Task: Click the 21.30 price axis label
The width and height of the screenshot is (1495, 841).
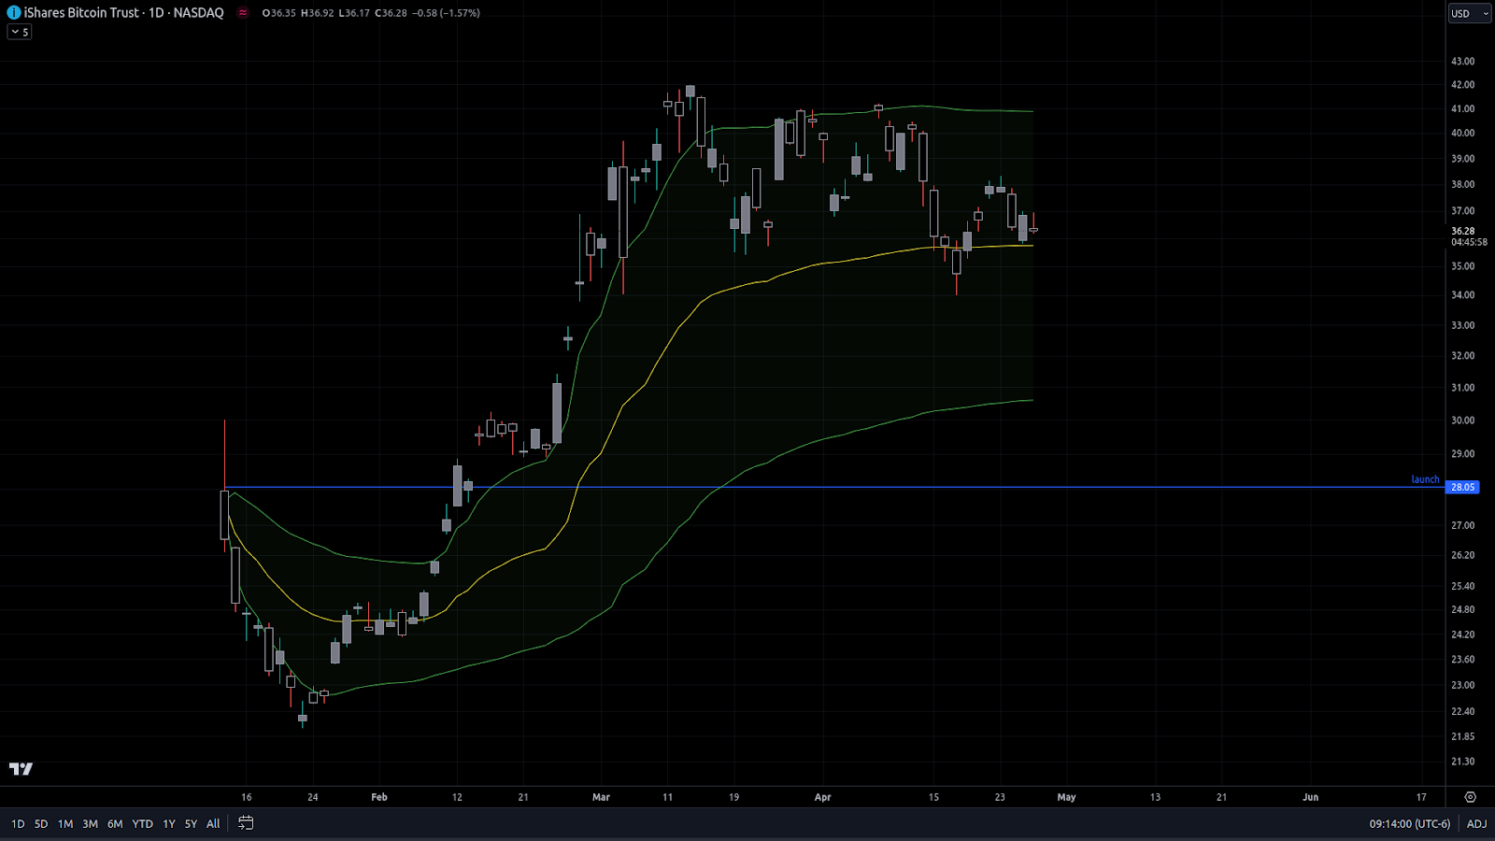Action: (1463, 762)
